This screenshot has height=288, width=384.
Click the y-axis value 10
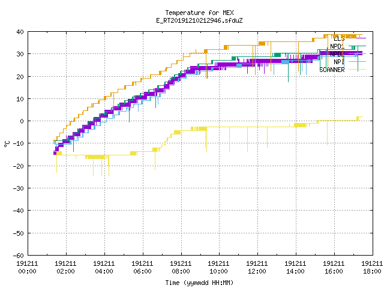20,99
